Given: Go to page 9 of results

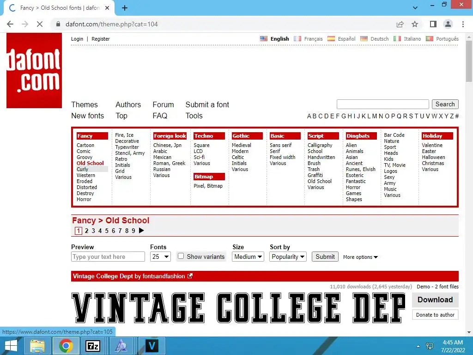Looking at the screenshot, I should pyautogui.click(x=133, y=231).
